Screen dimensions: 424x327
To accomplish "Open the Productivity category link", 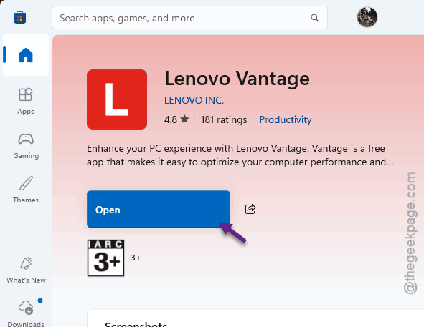I will 286,119.
